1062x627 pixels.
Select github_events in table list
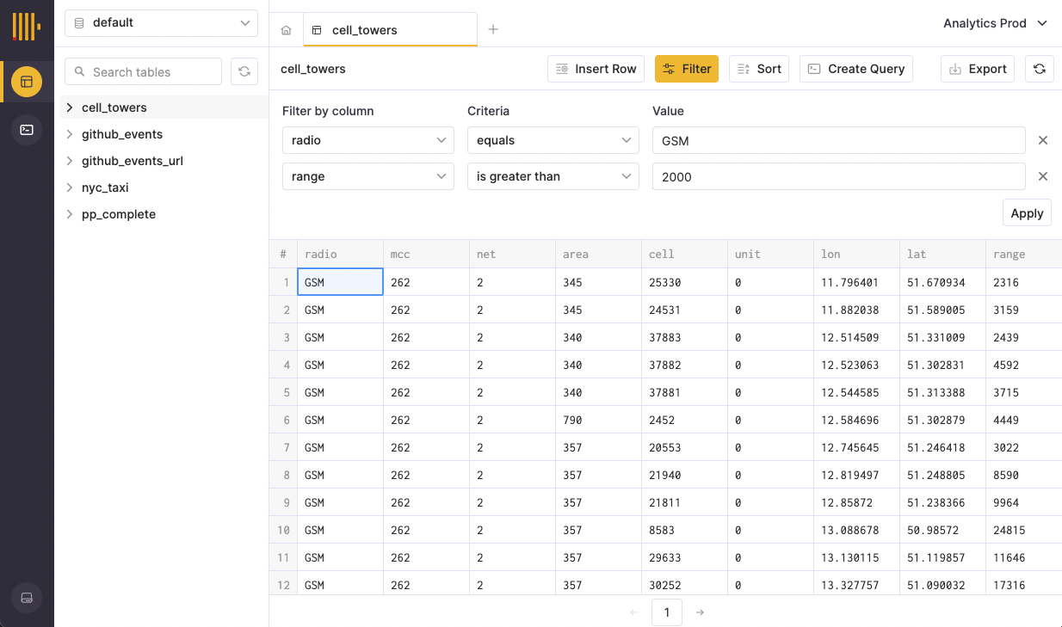(122, 134)
